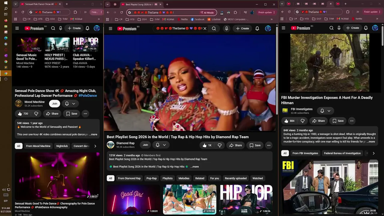The height and width of the screenshot is (216, 384).
Task: Switch to Best Playlist Song 2026 browser tab
Action: point(139,4)
